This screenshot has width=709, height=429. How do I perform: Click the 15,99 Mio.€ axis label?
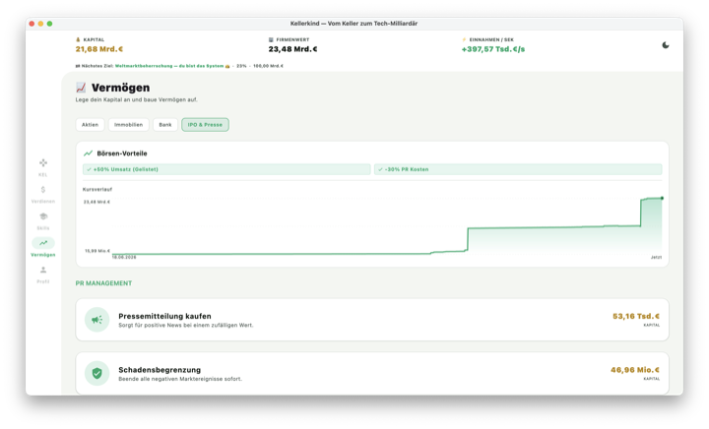point(97,251)
